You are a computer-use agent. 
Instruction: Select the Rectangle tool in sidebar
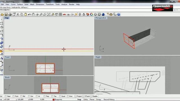point(2,31)
